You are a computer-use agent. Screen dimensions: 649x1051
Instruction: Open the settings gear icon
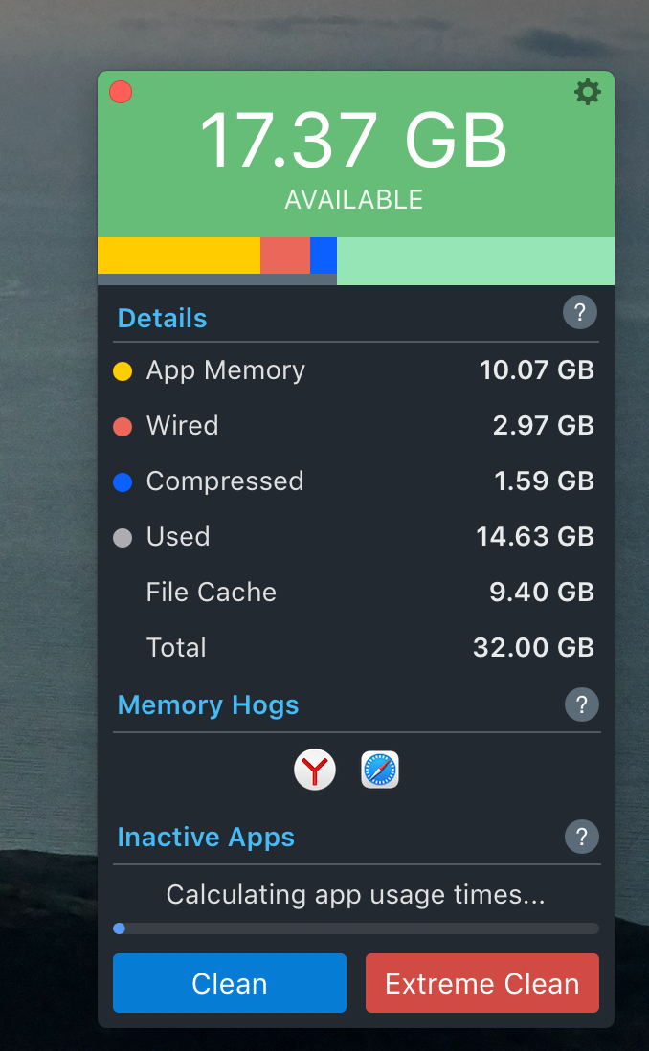tap(587, 92)
